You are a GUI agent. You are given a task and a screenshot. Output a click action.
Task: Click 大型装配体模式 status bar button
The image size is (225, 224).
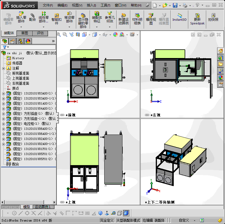[128, 220]
